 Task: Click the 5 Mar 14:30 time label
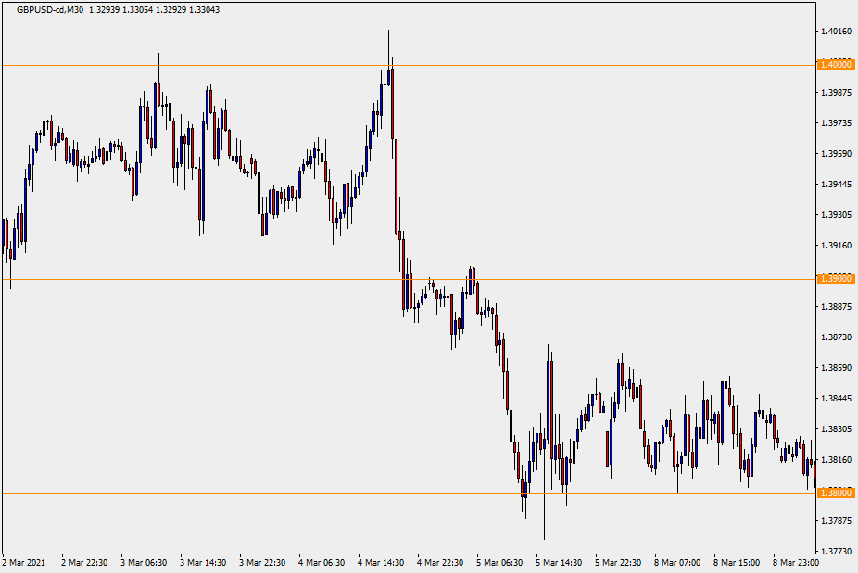tap(560, 563)
